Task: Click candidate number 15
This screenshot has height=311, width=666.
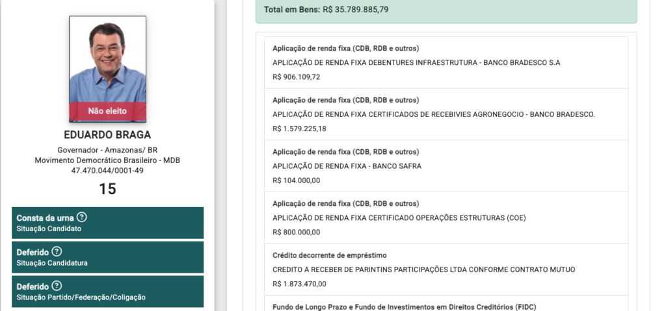Action: click(x=107, y=189)
